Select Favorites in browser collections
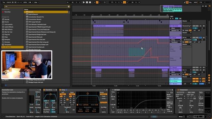The width and height of the screenshot is (212, 119). 7,12
